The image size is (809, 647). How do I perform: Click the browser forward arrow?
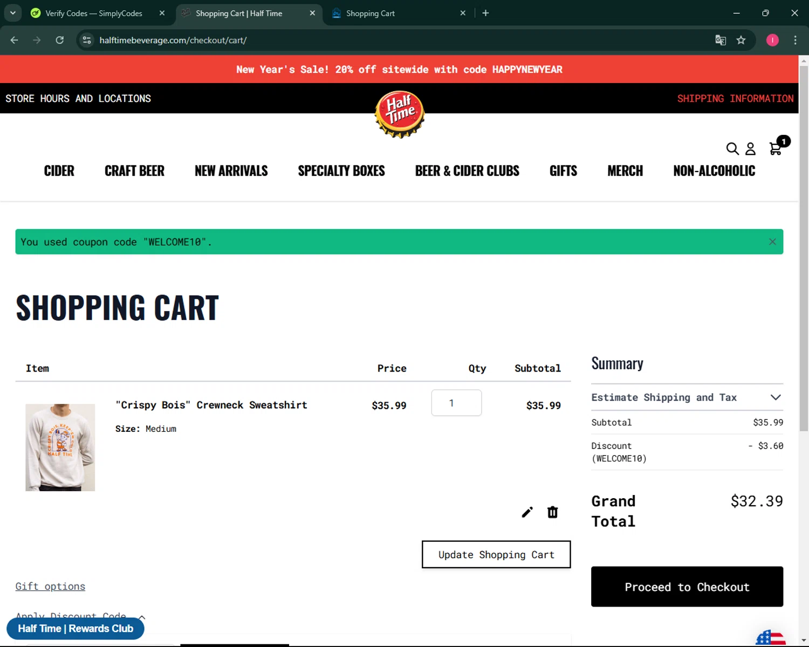(x=37, y=40)
